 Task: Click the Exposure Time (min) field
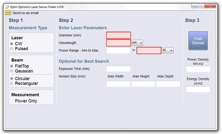[118, 69]
